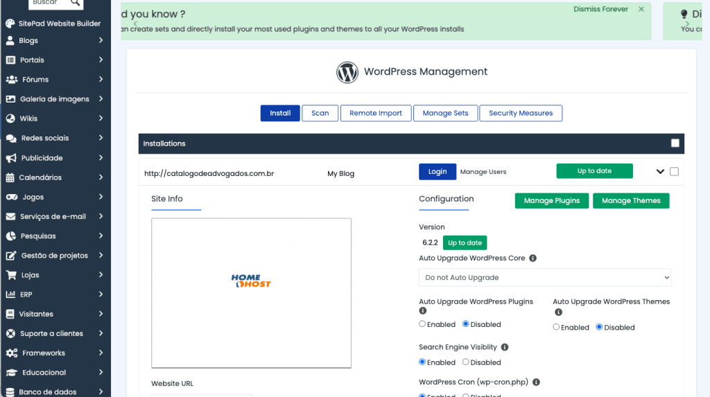
Task: Click the Portais list icon
Action: [x=10, y=60]
